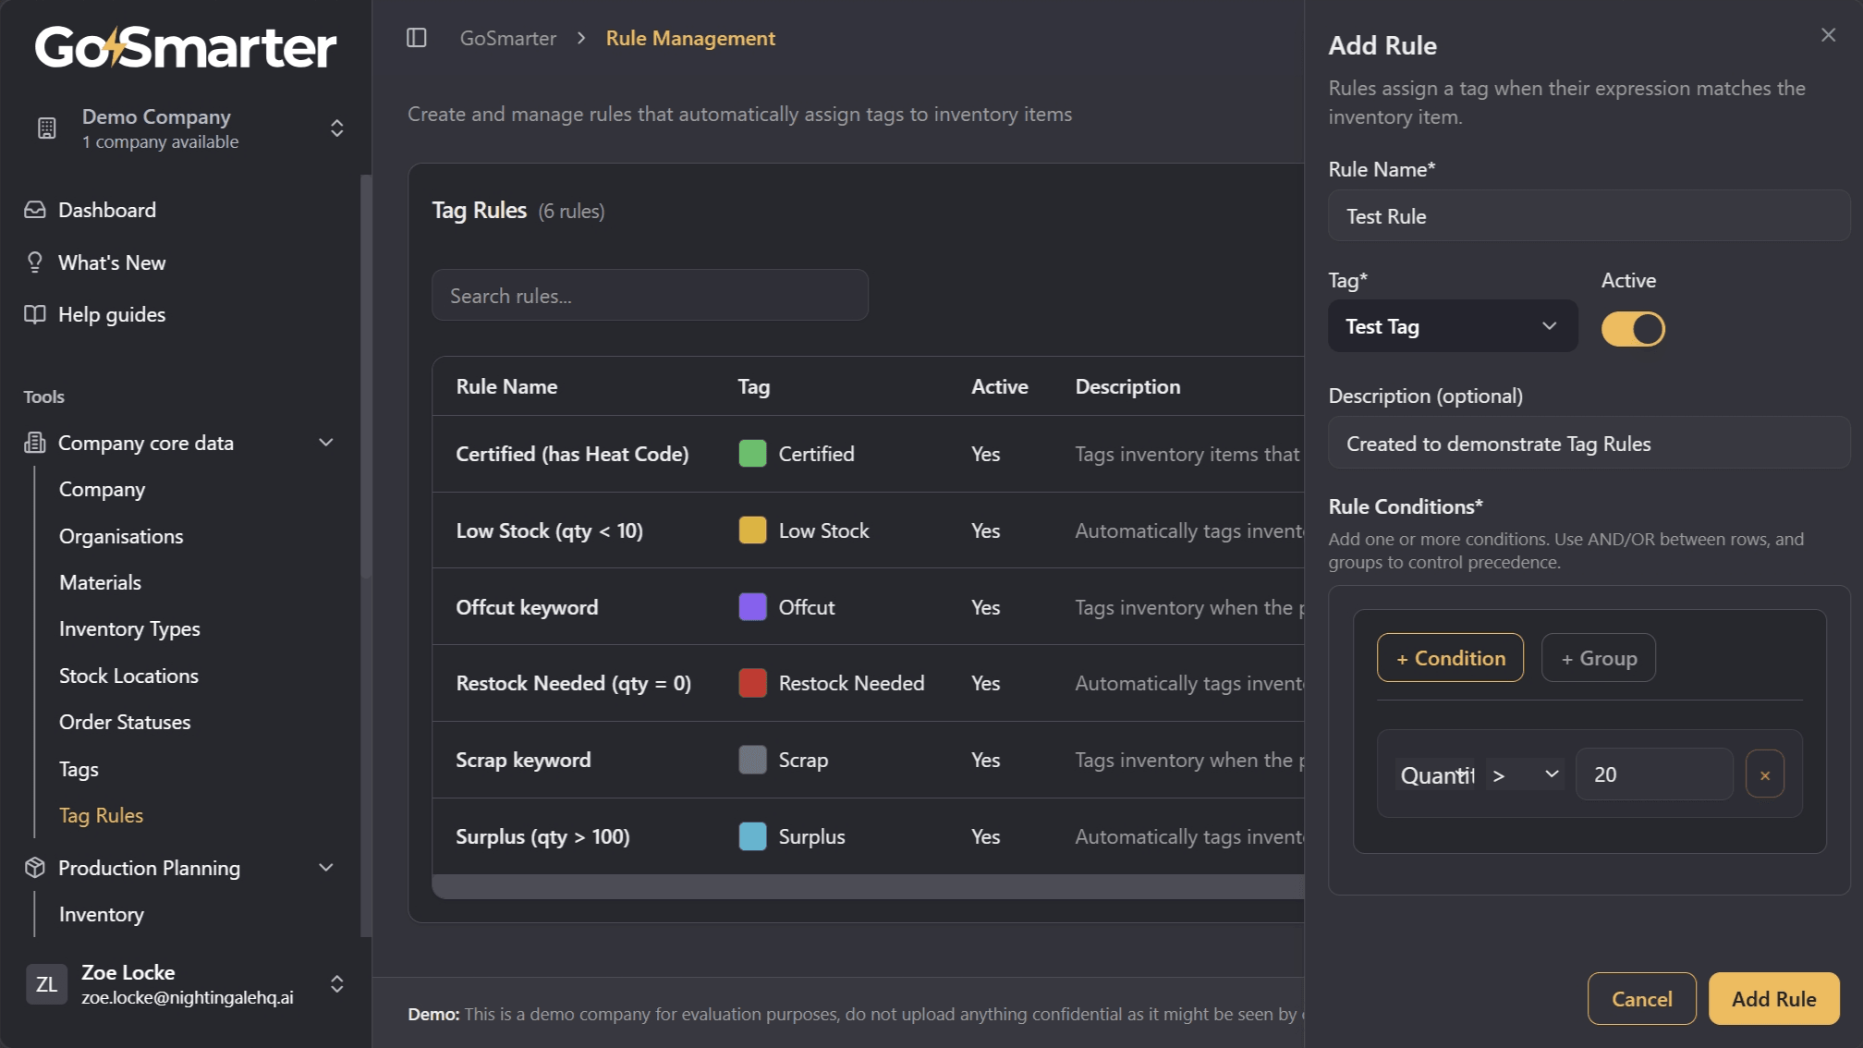Screen dimensions: 1863x1048
Task: Open the Test Tag dropdown
Action: point(1452,326)
